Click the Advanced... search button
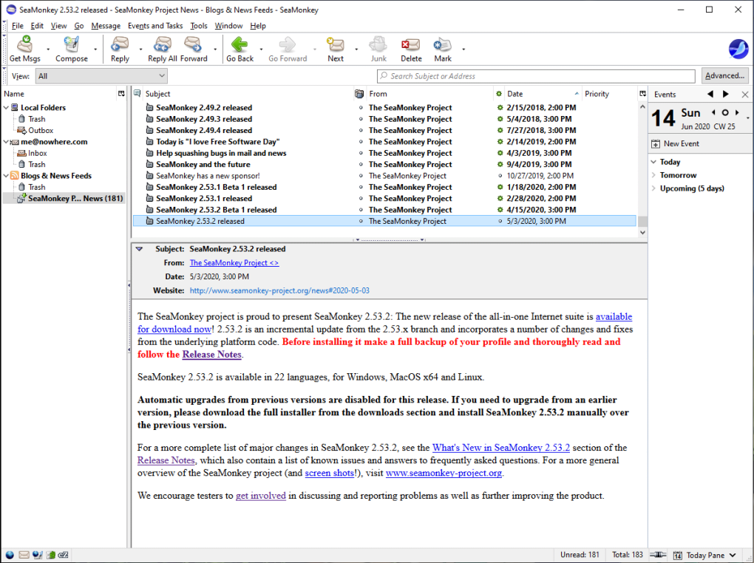754x563 pixels. click(724, 75)
